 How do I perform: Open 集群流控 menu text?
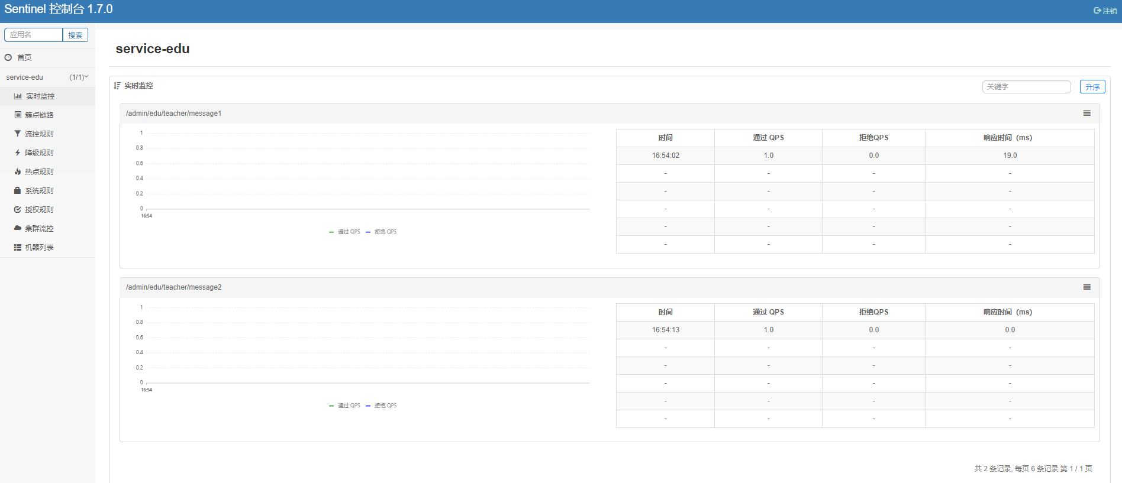tap(39, 228)
